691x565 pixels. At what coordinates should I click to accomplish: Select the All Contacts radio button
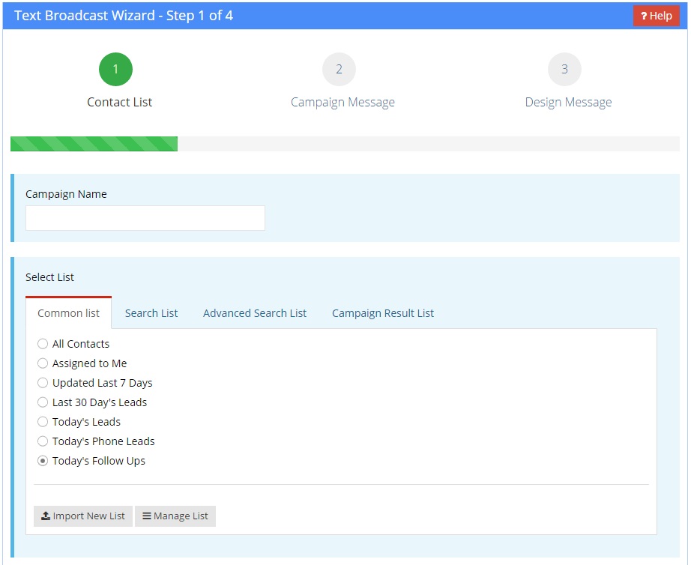click(x=43, y=343)
